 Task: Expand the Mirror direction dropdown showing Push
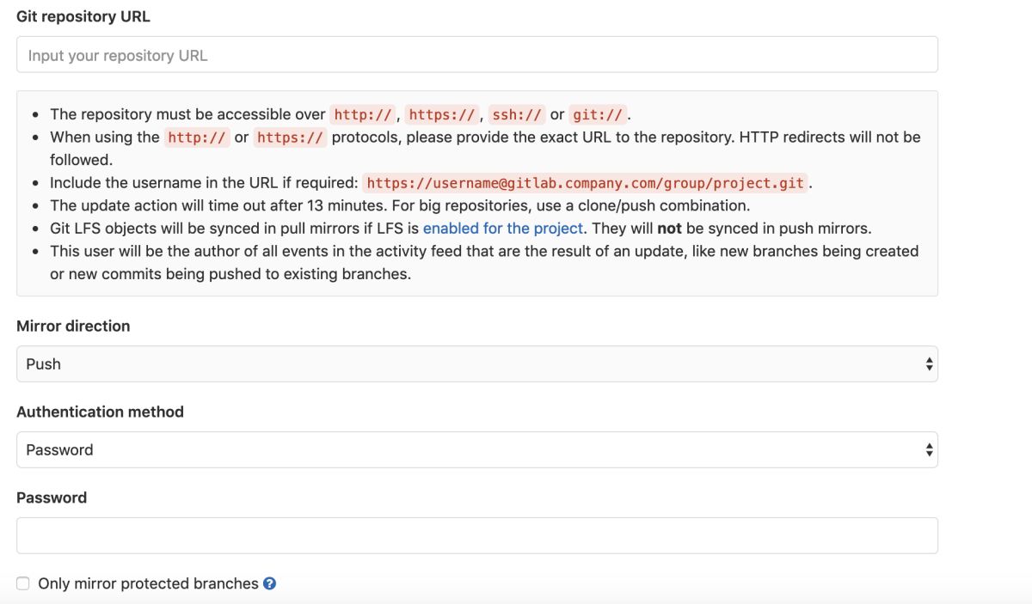pos(476,364)
